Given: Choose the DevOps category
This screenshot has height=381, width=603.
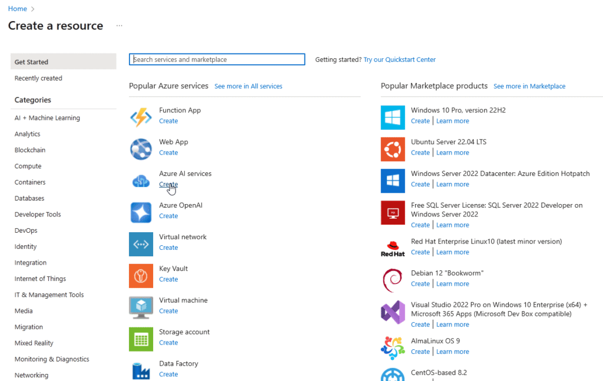Looking at the screenshot, I should coord(26,230).
